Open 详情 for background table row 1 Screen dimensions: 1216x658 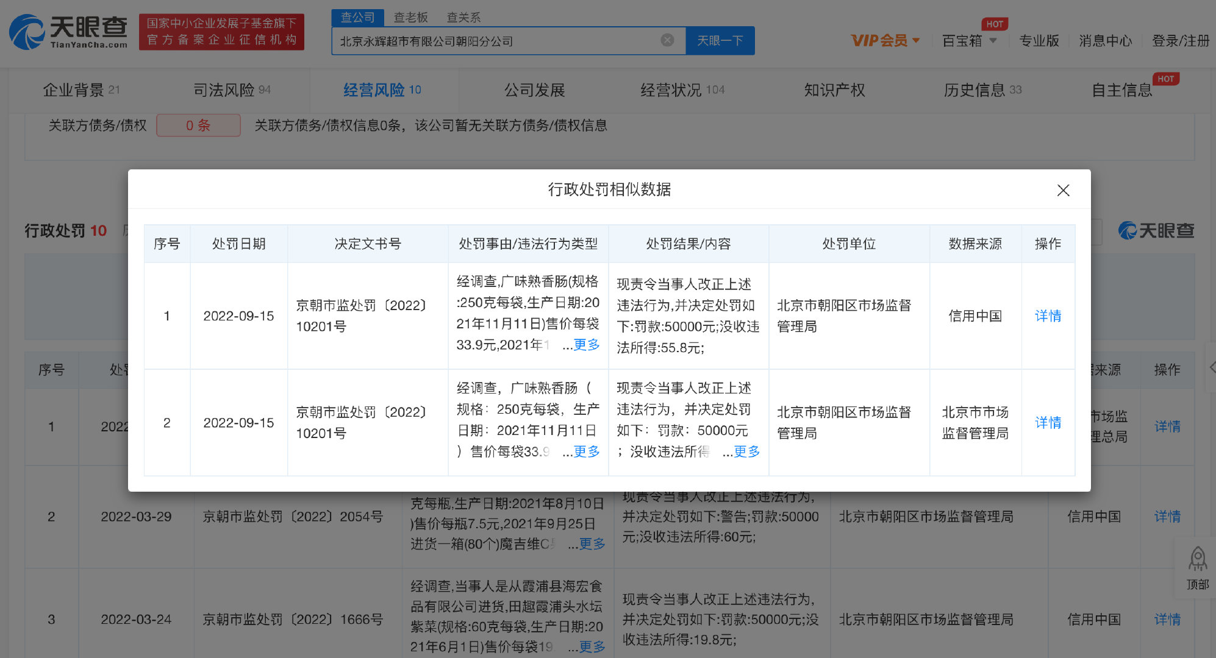click(1167, 426)
